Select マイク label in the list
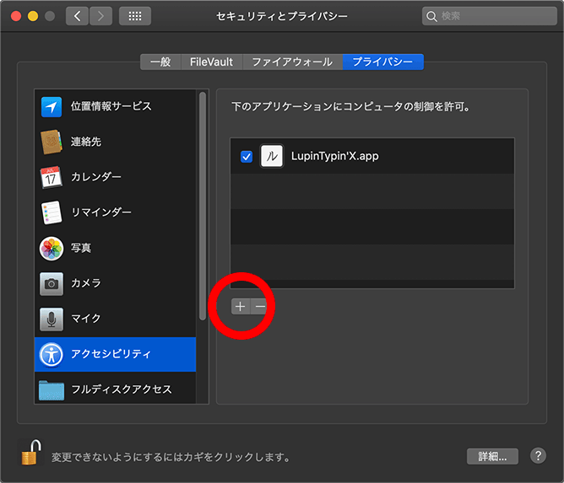Viewport: 564px width, 483px height. 86,318
